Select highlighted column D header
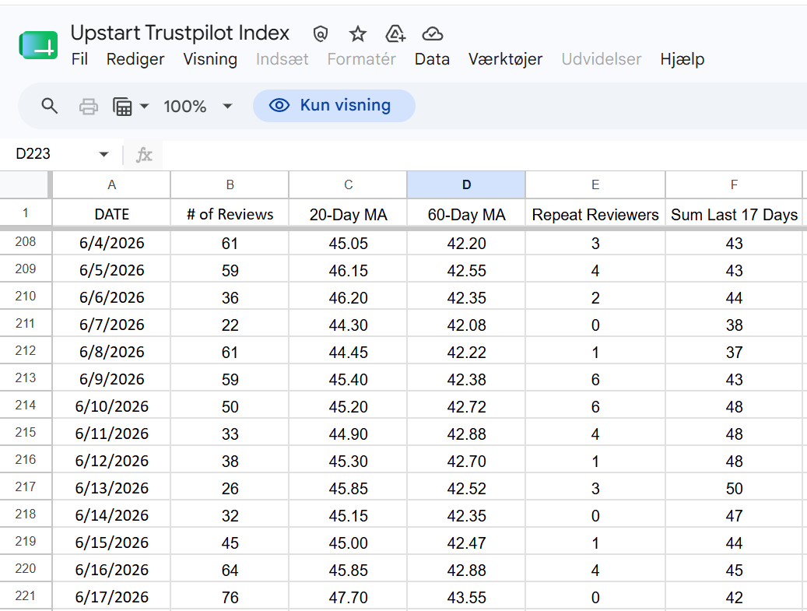The image size is (807, 611). [x=466, y=184]
